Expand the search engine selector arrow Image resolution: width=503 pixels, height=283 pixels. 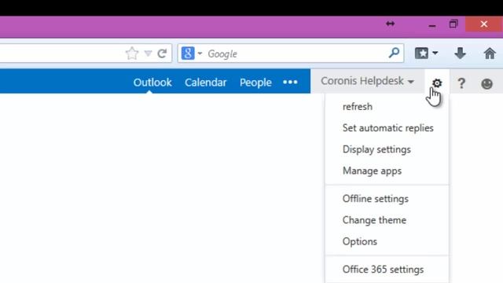click(x=200, y=53)
